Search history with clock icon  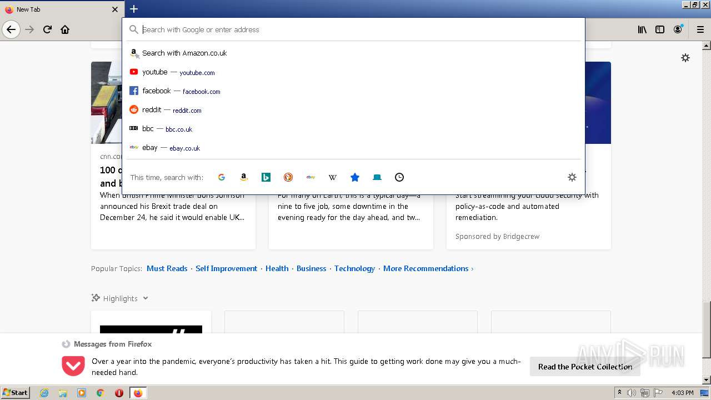click(x=399, y=177)
